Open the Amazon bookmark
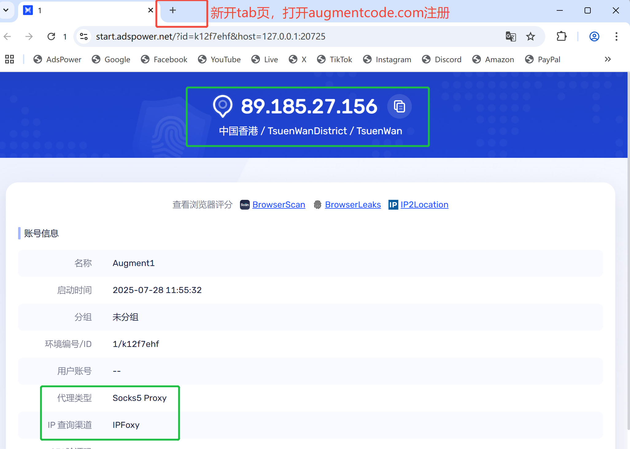Viewport: 630px width, 449px height. [x=493, y=59]
